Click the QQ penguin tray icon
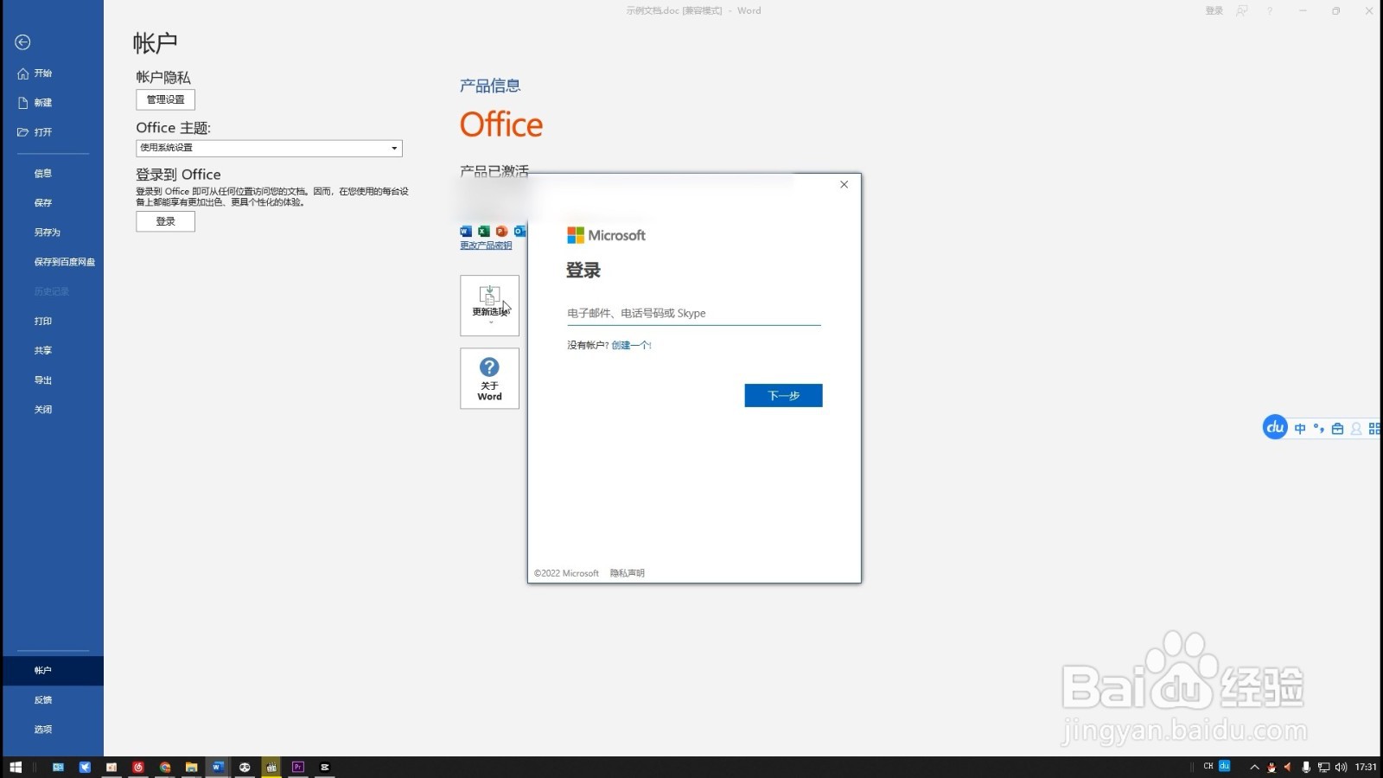Viewport: 1383px width, 778px height. point(1271,767)
